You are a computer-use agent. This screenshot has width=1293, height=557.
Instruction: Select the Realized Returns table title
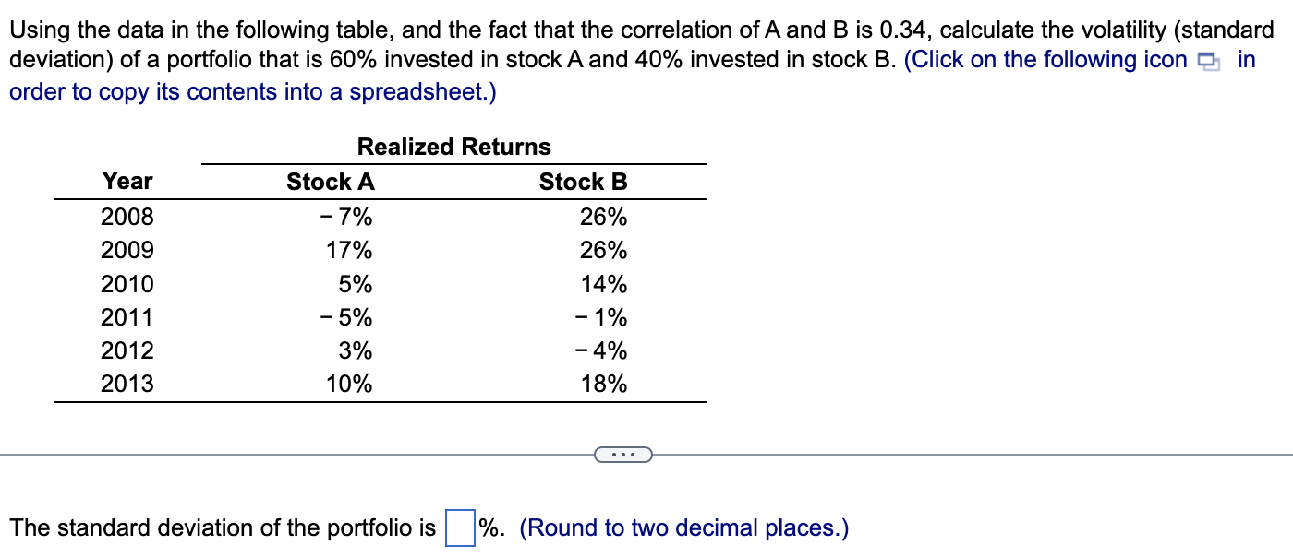tap(454, 147)
